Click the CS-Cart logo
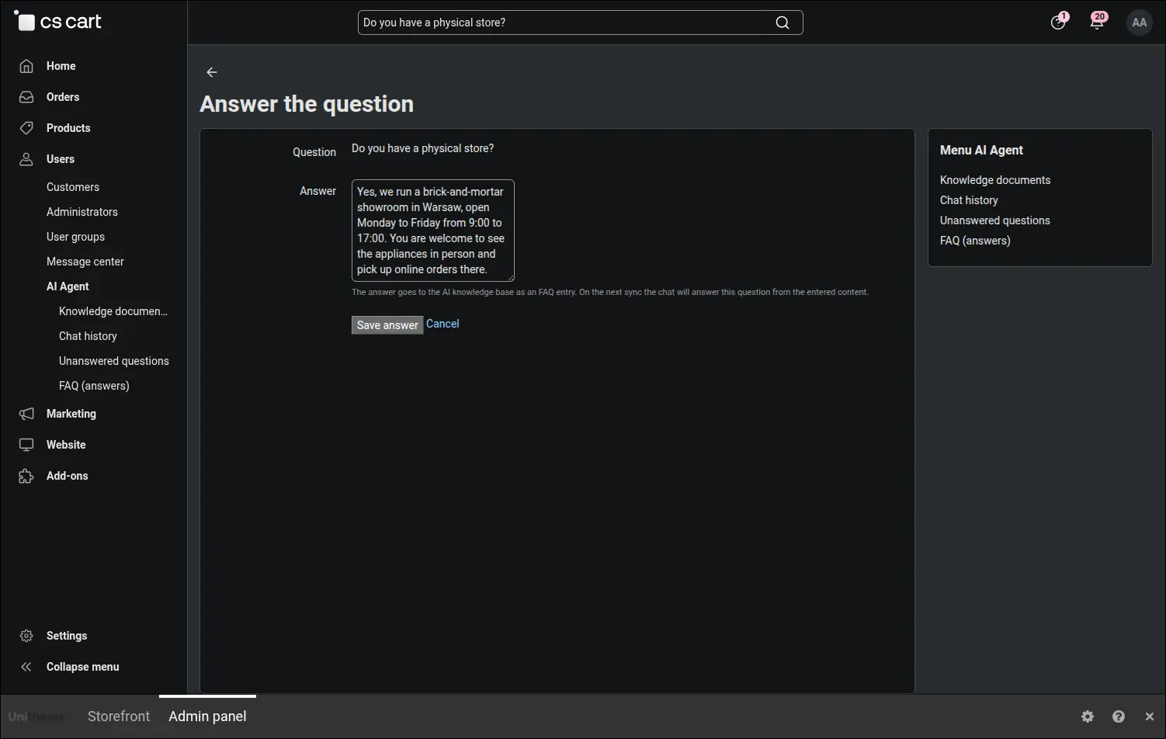The width and height of the screenshot is (1166, 739). [58, 22]
